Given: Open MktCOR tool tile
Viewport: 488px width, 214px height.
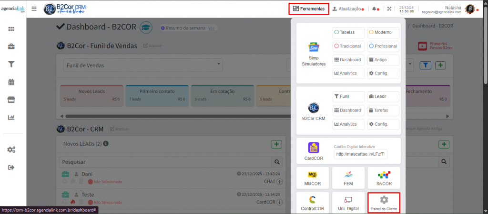Looking at the screenshot, I should (313, 177).
